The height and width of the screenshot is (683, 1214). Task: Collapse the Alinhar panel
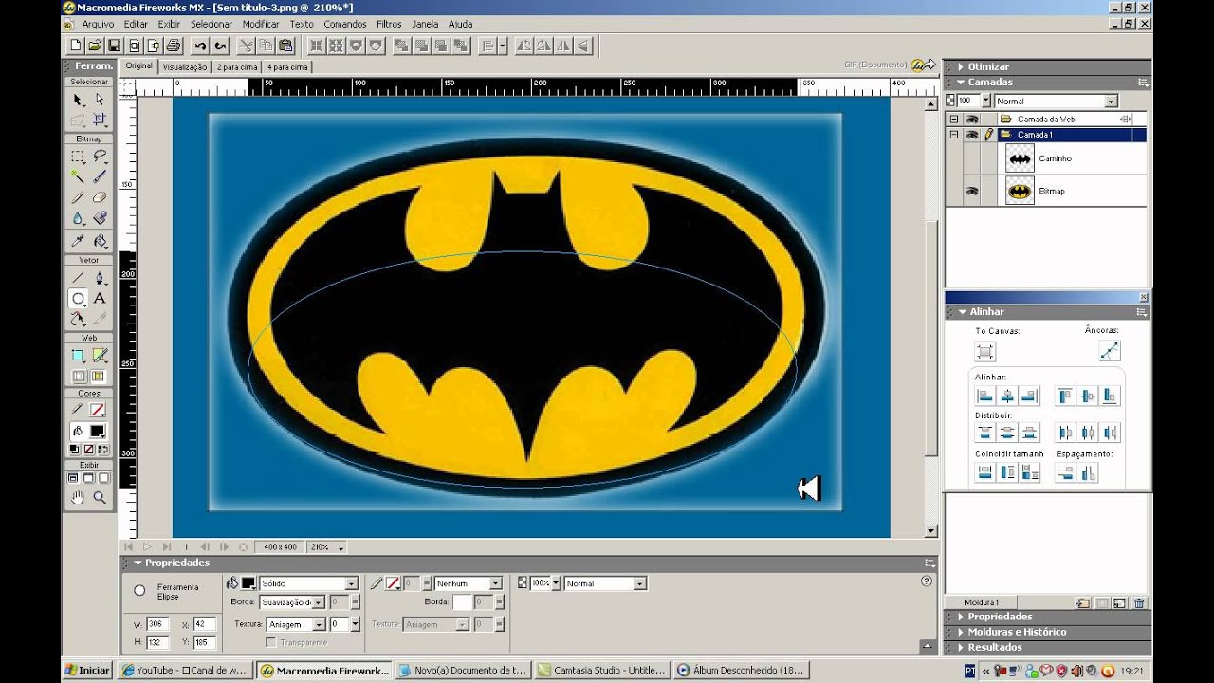point(962,311)
